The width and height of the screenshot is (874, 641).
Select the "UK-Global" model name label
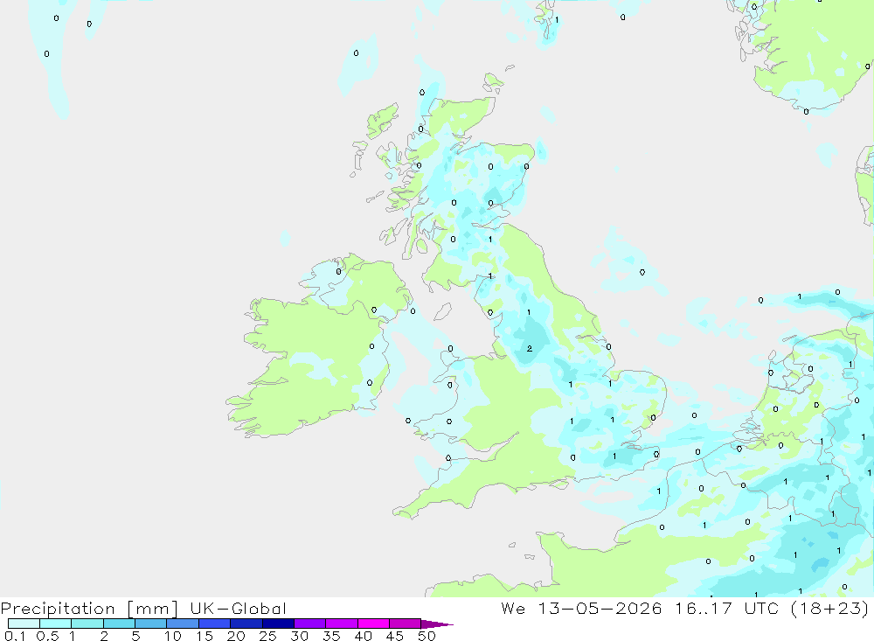238,608
